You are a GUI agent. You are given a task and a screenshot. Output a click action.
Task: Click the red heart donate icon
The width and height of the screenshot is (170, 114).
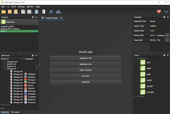tap(159, 11)
